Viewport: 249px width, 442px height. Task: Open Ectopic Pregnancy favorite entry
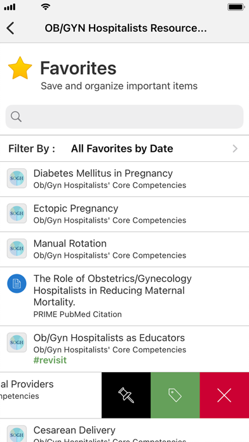[x=124, y=214]
